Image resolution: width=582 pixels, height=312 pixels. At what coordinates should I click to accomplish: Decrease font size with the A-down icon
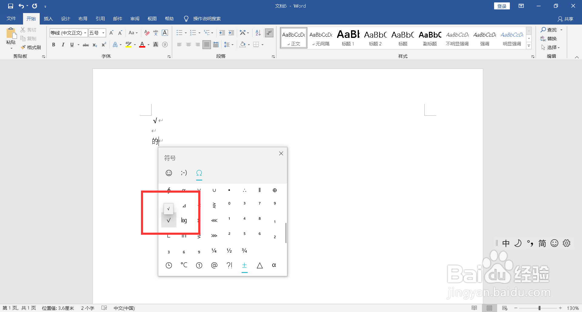point(120,33)
